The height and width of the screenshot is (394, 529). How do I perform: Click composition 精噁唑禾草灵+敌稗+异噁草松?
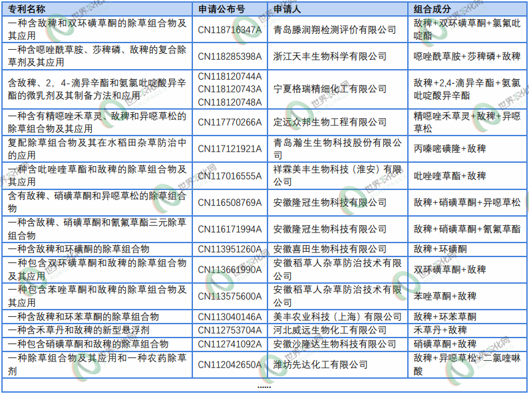coord(467,122)
